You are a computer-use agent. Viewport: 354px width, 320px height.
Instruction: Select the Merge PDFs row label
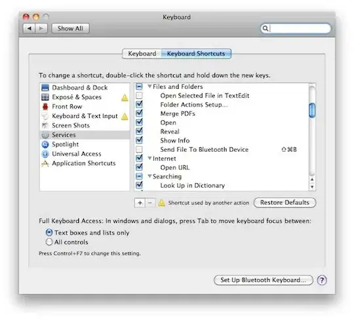178,114
